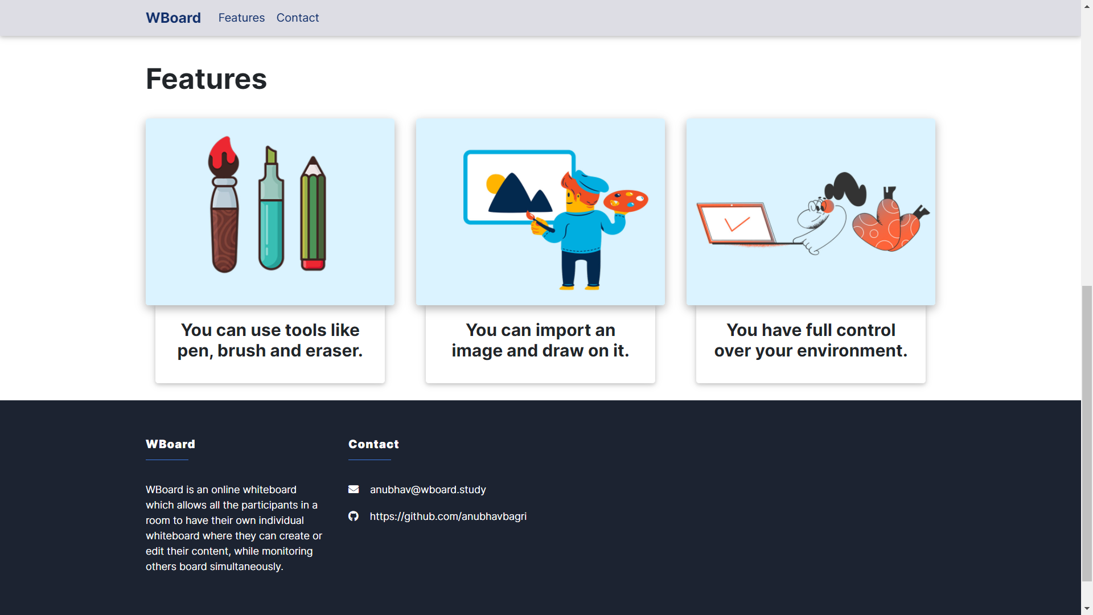
Task: Open the Features nav menu item
Action: 241,18
